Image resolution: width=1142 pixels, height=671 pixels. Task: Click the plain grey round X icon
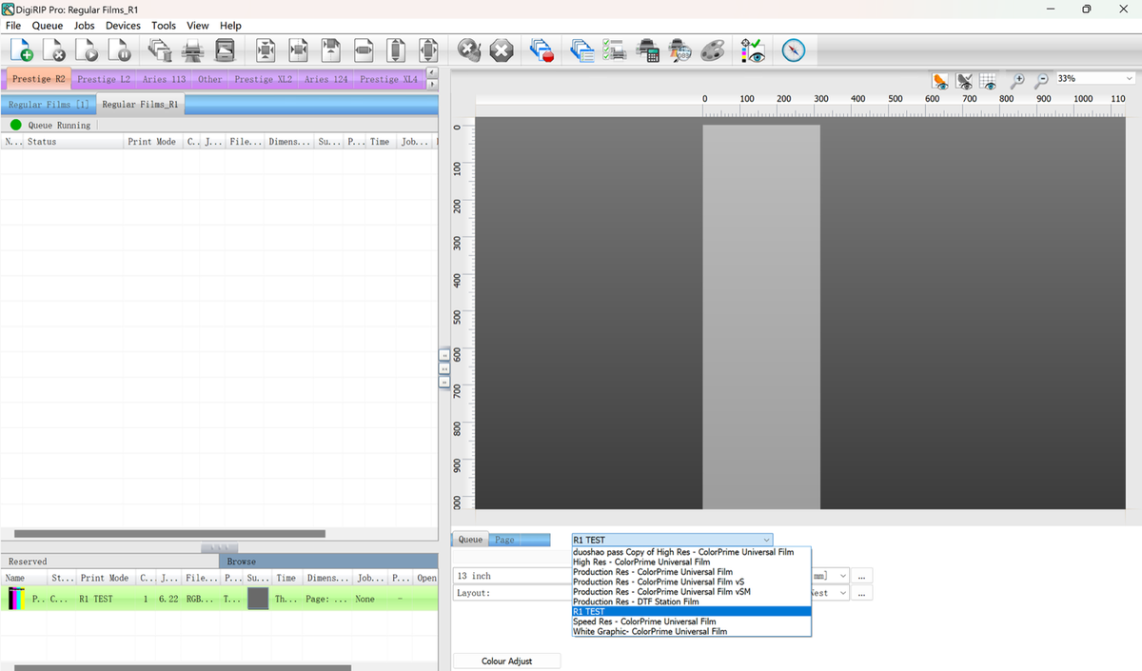(x=502, y=50)
